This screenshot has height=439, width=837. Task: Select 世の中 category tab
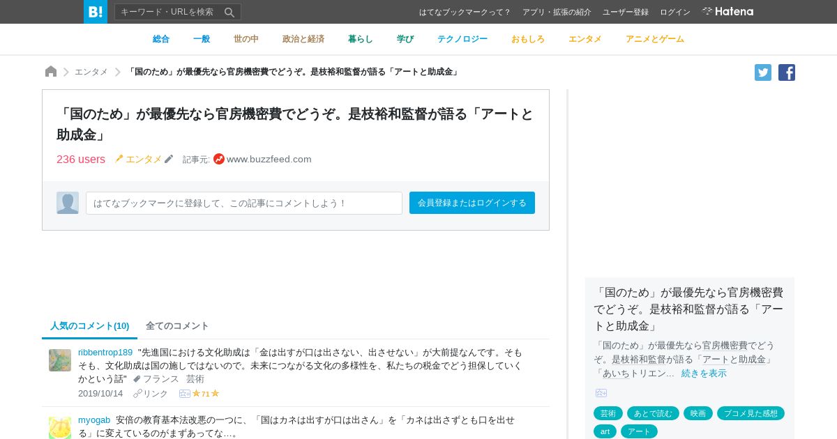246,39
